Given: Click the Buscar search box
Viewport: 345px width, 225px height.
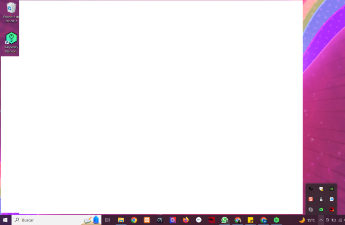Looking at the screenshot, I should (x=57, y=220).
